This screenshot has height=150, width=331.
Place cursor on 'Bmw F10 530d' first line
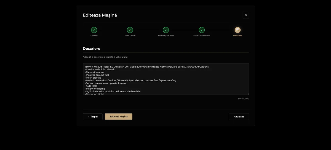(x=147, y=67)
